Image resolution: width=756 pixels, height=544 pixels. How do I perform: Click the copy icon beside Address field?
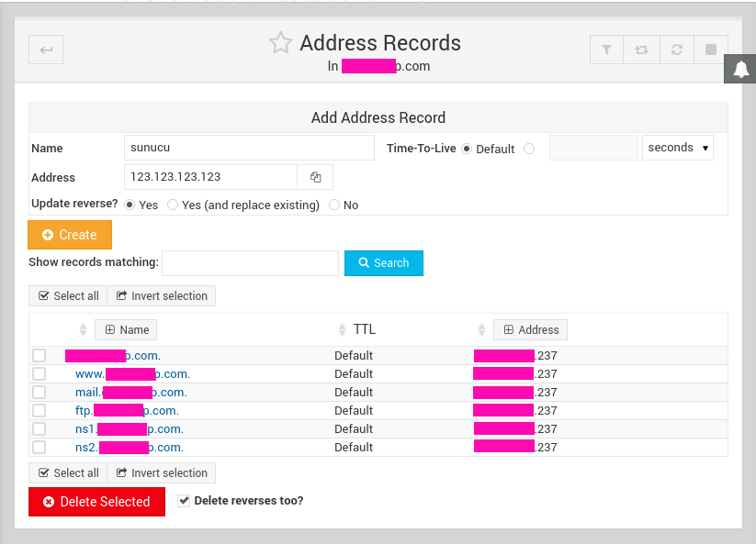[x=315, y=177]
